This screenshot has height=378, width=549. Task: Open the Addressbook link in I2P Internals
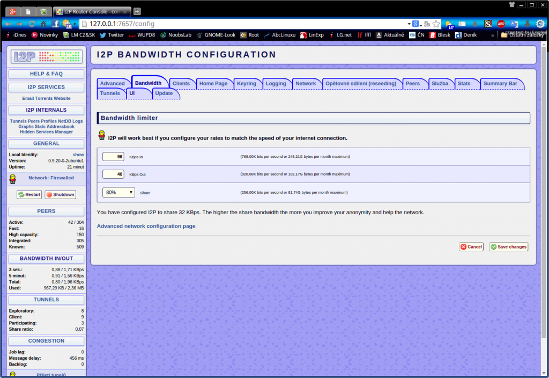(x=61, y=127)
